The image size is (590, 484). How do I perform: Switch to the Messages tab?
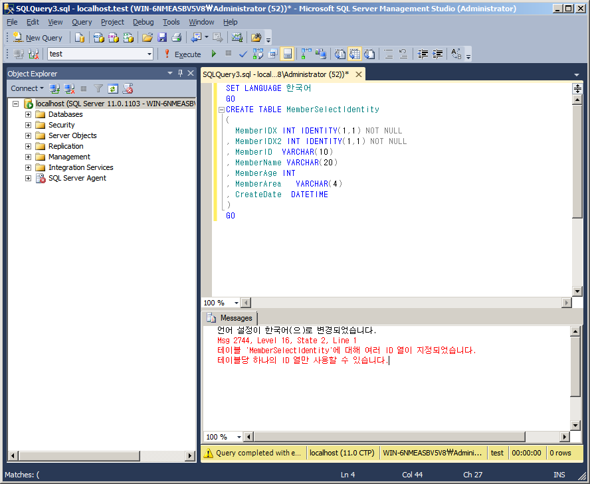(230, 318)
